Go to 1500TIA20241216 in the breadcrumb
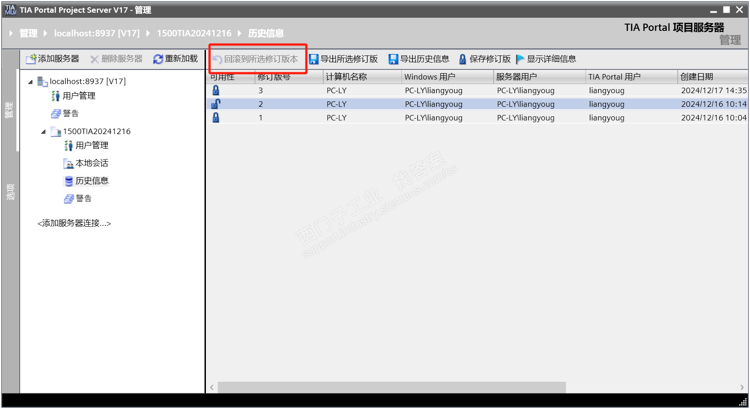 click(194, 33)
